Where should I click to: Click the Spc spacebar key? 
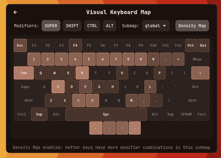[x=106, y=114]
